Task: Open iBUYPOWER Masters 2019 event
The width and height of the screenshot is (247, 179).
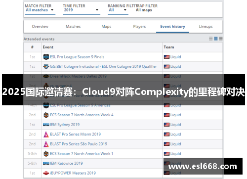Action: 73,173
